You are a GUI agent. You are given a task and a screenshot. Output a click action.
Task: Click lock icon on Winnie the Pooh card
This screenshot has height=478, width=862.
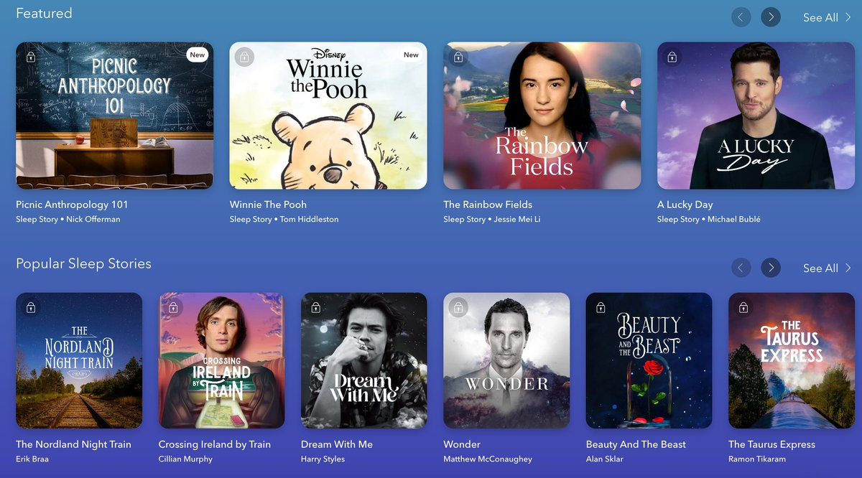point(244,57)
